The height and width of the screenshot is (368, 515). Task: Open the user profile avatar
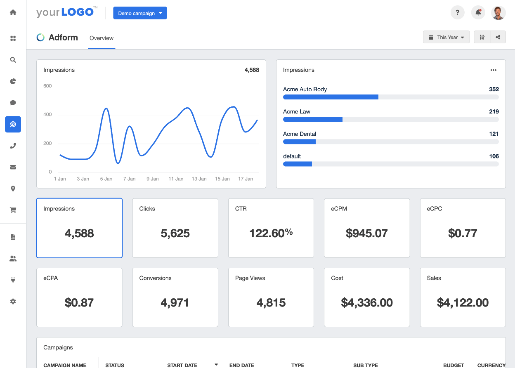click(x=498, y=12)
